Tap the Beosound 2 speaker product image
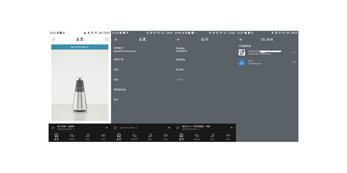This screenshot has width=347, height=173. [x=80, y=85]
